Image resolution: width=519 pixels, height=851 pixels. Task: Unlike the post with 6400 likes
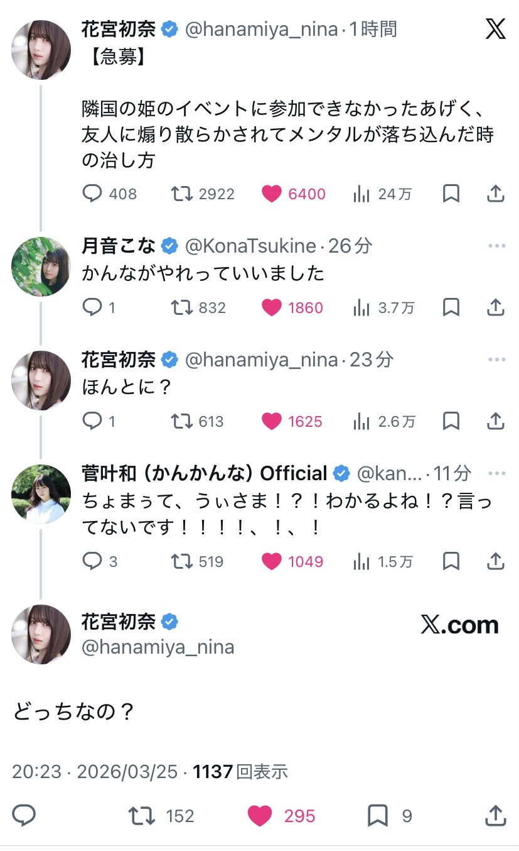(x=272, y=194)
